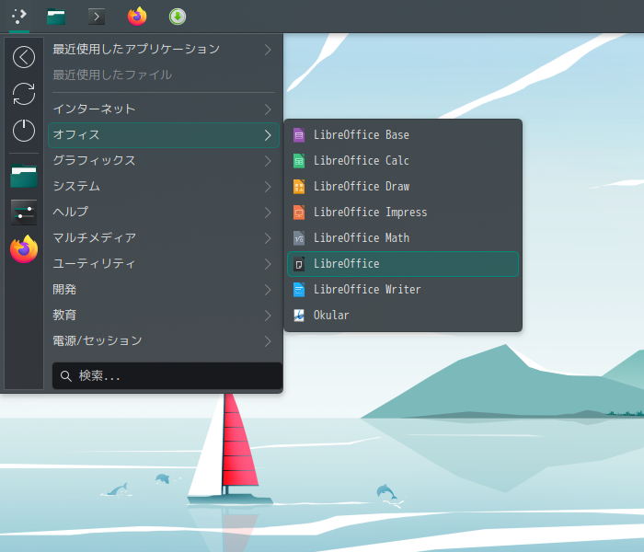Expand the マルチメディア submenu arrow
The image size is (644, 552).
pos(268,238)
